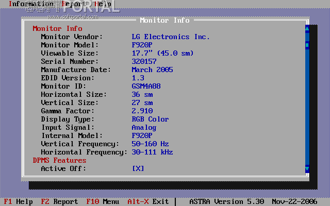Click the scrollbar down arrow
The height and width of the screenshot is (206, 330).
click(x=307, y=168)
